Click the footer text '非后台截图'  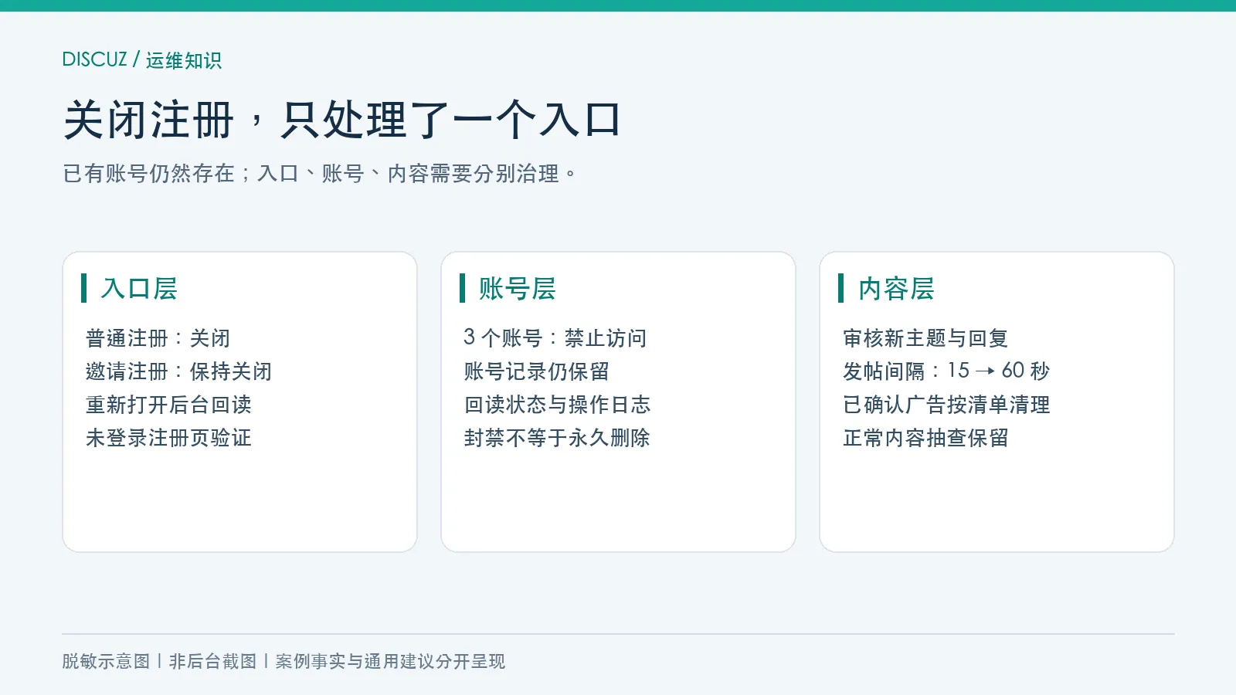212,661
